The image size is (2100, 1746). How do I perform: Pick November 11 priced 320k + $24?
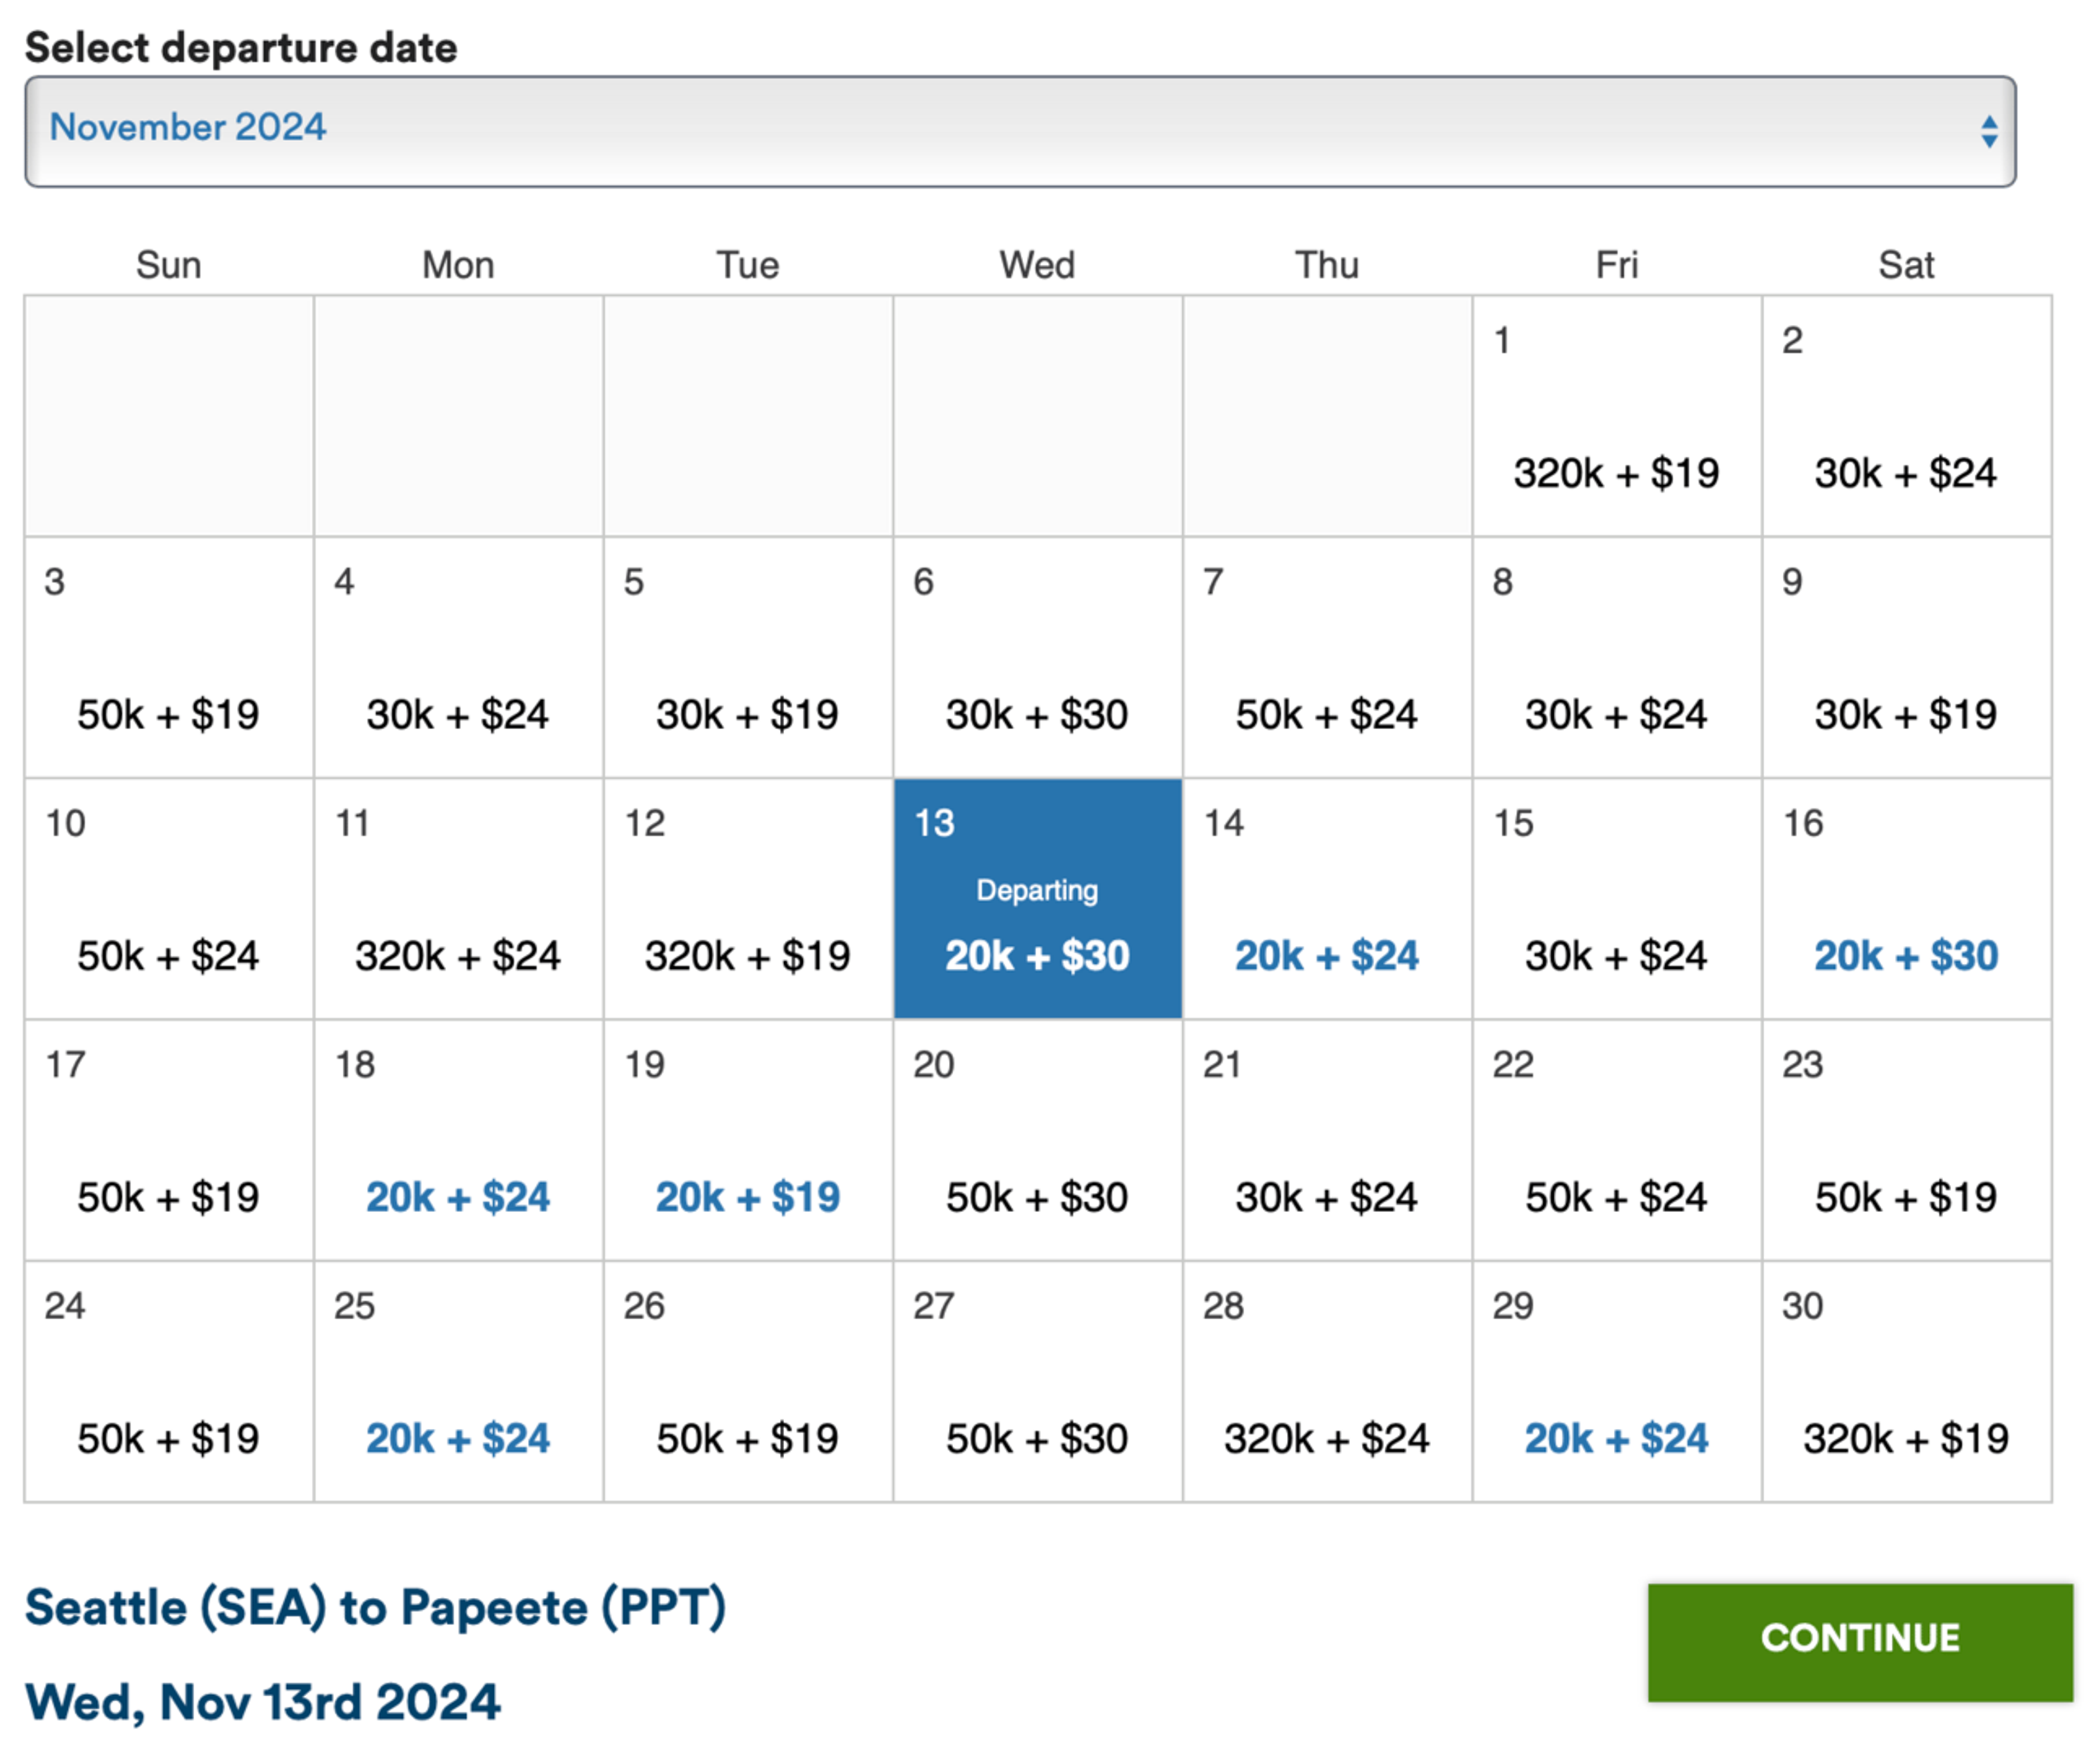tap(458, 898)
